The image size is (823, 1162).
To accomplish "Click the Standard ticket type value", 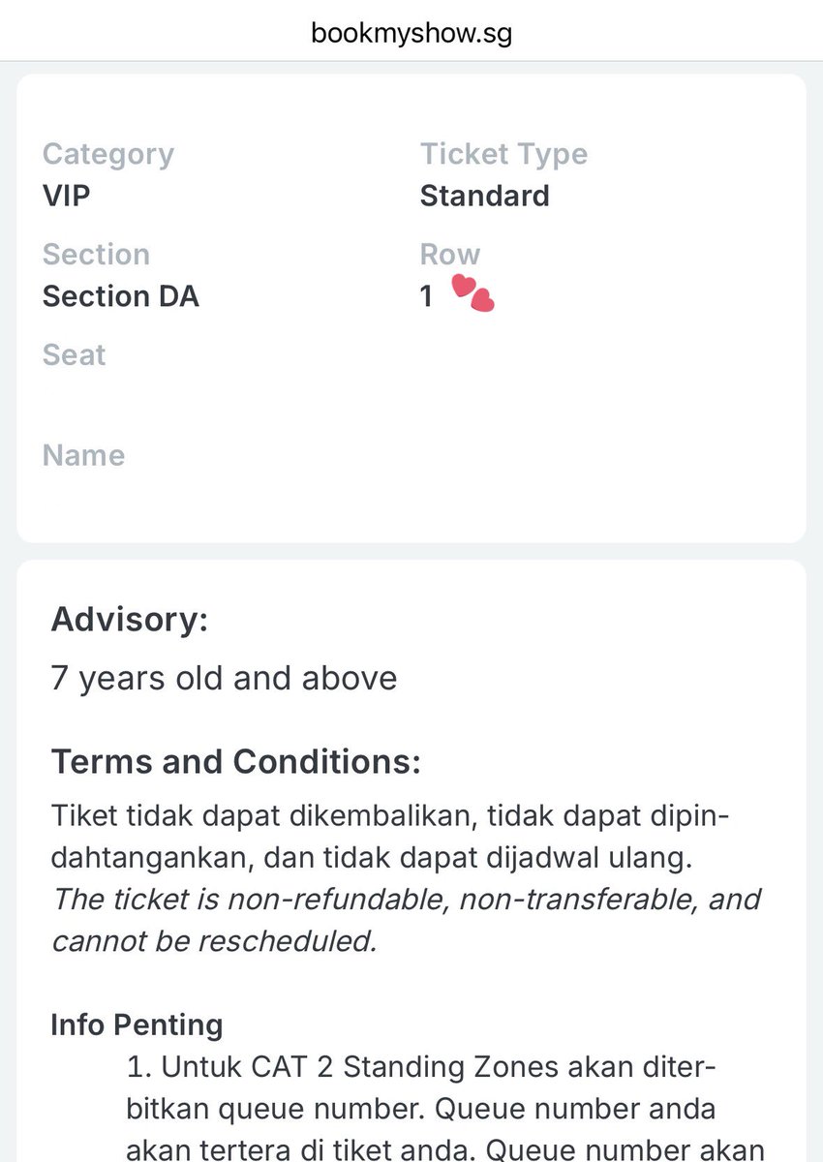I will click(x=484, y=196).
